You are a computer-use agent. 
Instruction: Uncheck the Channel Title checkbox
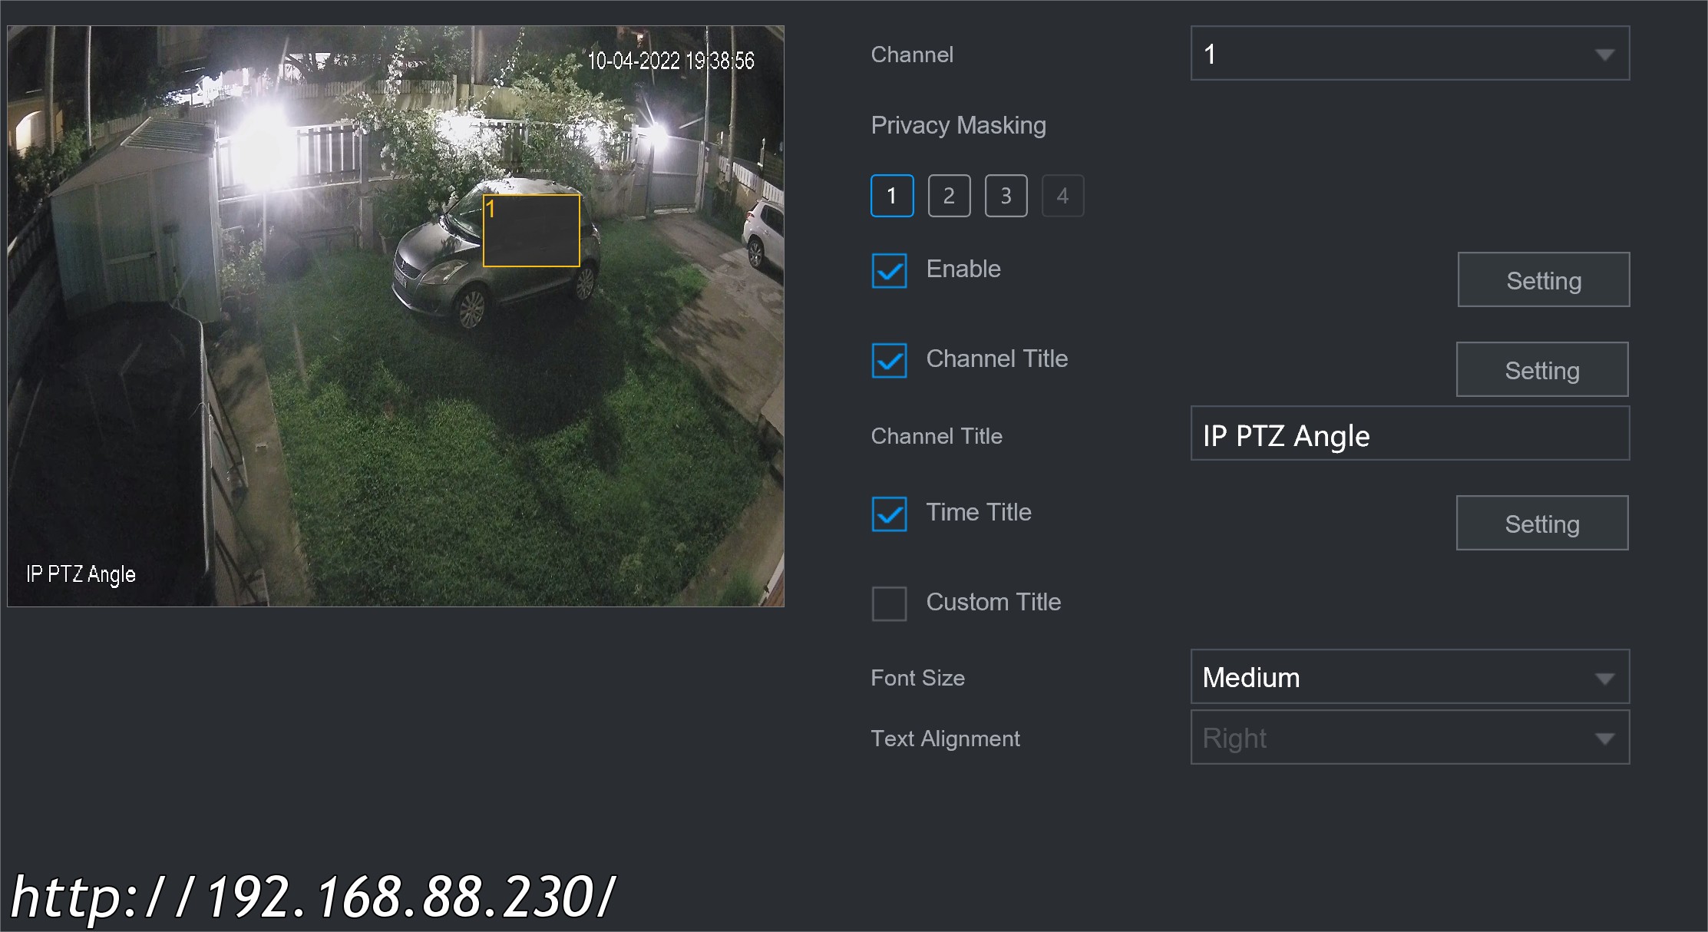pyautogui.click(x=889, y=360)
